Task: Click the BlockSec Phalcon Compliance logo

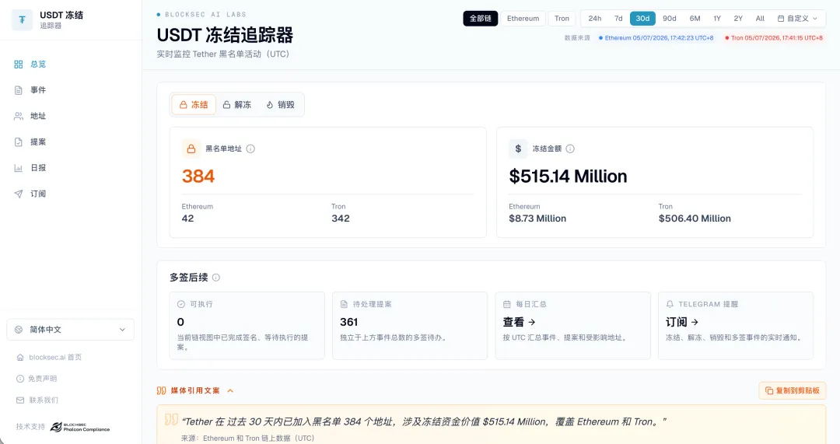Action: pyautogui.click(x=80, y=427)
